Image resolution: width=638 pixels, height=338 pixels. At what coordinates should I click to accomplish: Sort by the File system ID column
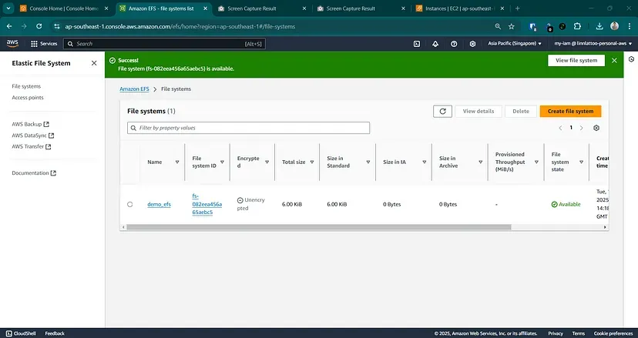222,162
